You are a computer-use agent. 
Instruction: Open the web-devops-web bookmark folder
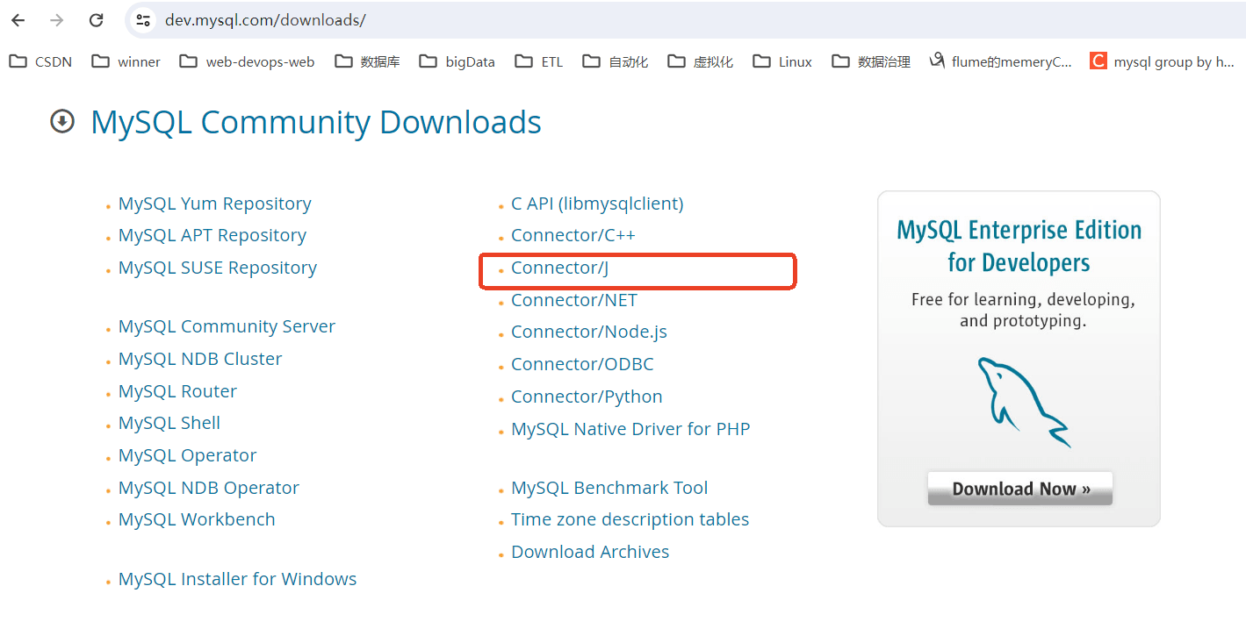click(x=247, y=61)
